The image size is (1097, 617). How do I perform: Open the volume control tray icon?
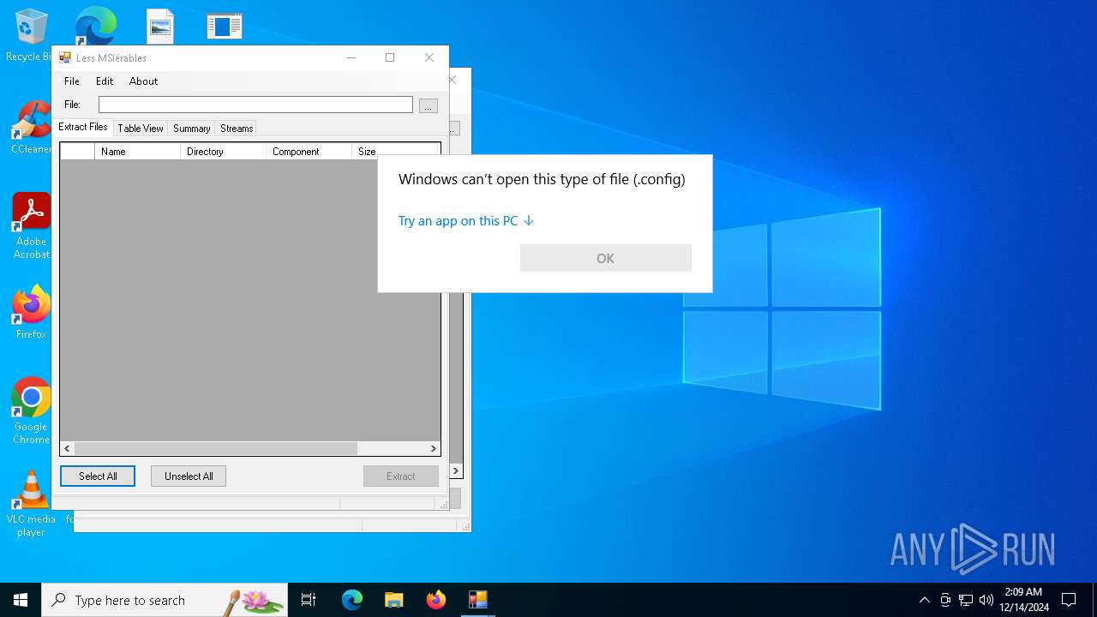986,600
